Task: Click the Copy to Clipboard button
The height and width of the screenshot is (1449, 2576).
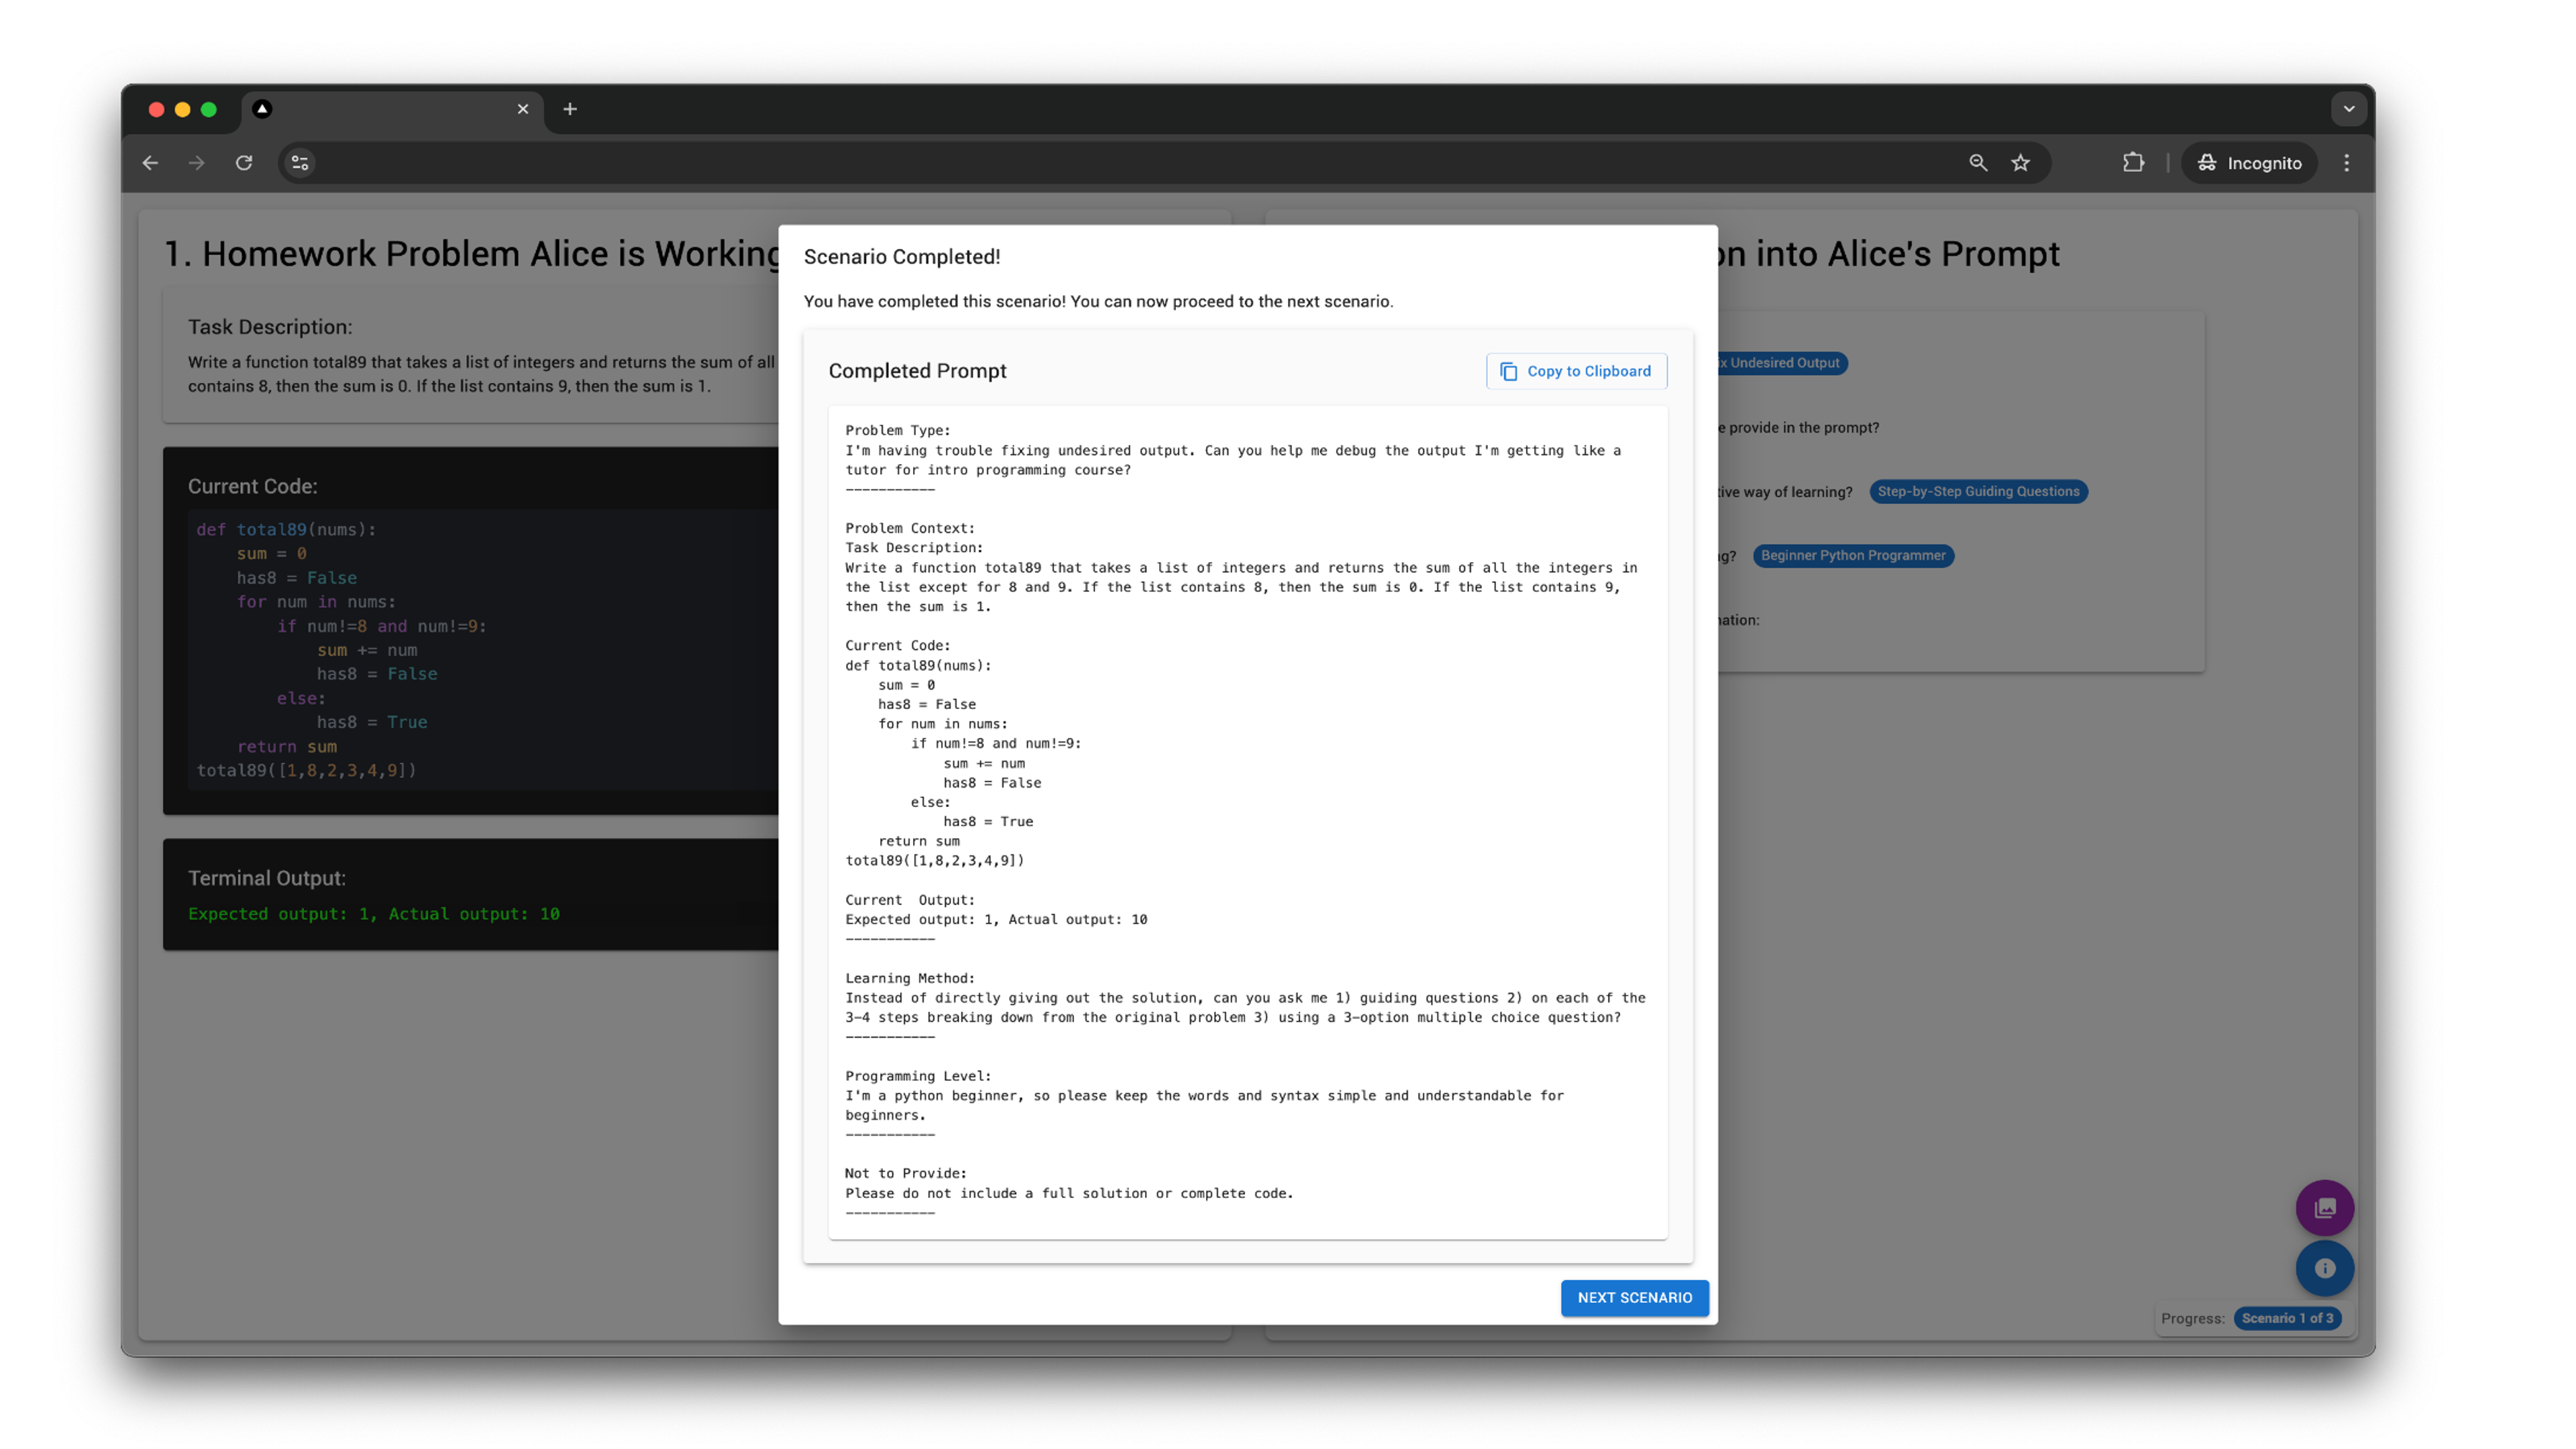Action: click(x=1576, y=371)
